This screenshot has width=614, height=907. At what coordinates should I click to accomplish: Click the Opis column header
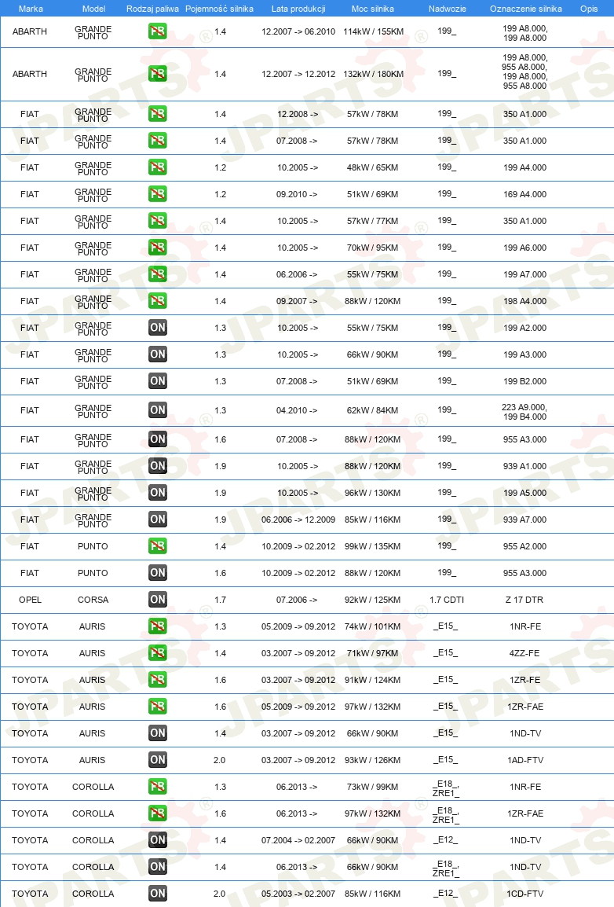coord(589,9)
